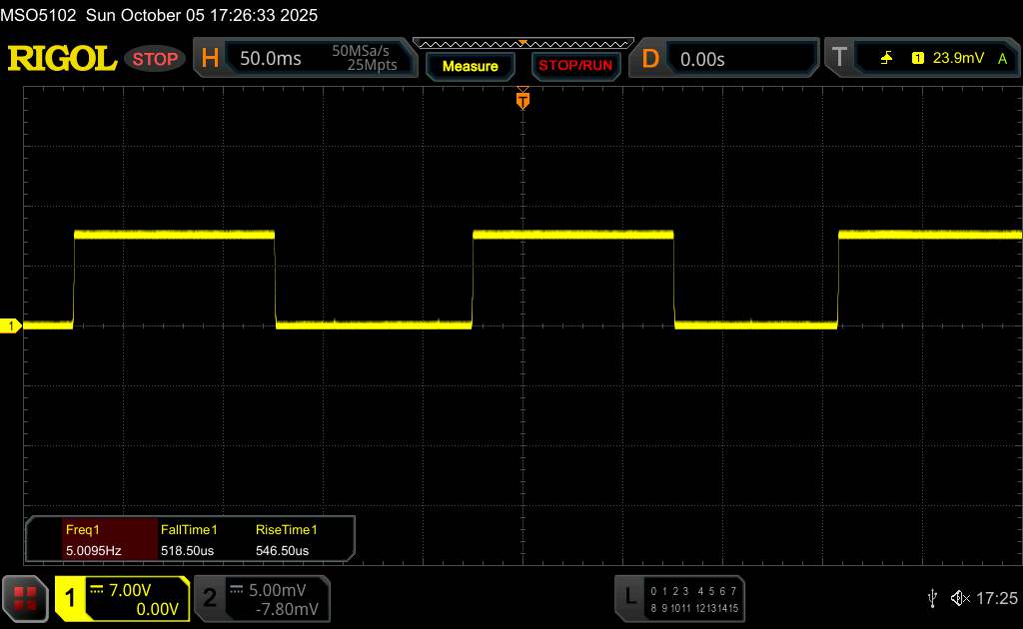Select the rising edge trigger type icon
The image size is (1023, 629).
pyautogui.click(x=886, y=59)
